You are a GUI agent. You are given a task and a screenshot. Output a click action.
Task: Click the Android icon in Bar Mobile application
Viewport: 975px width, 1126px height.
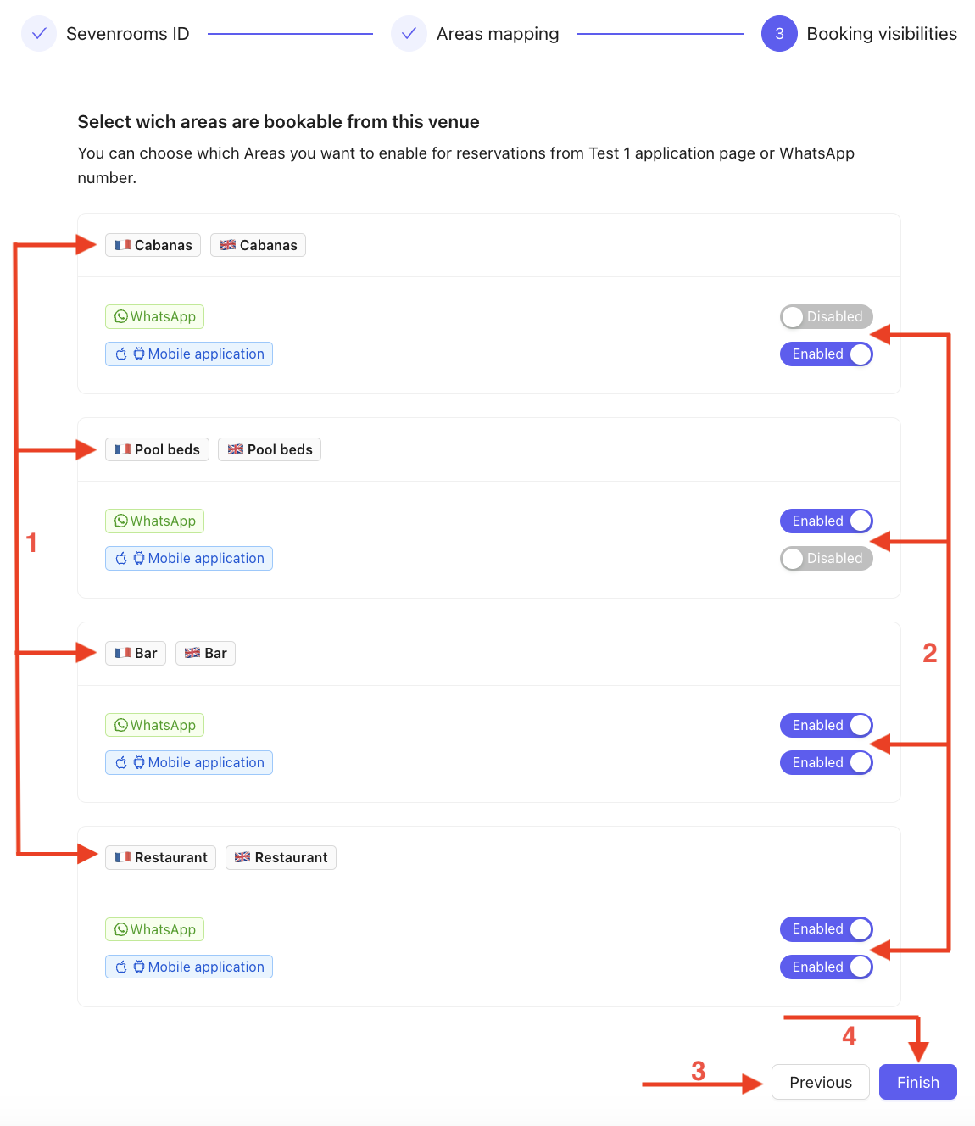[139, 763]
